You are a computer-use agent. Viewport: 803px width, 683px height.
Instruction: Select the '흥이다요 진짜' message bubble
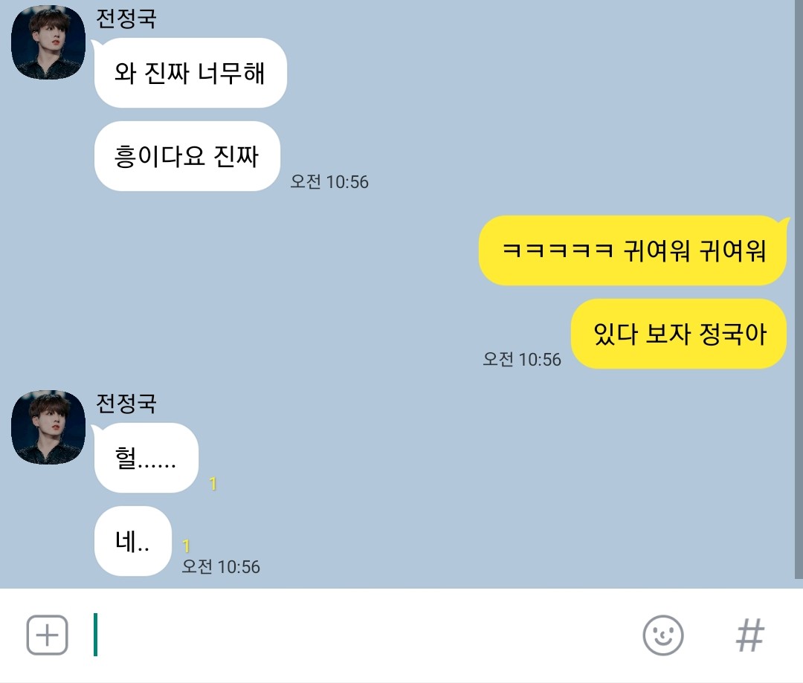tap(187, 156)
